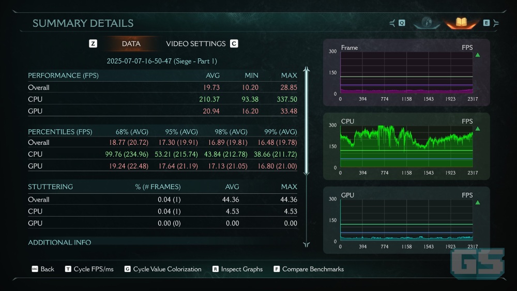Click the vertical scrollbar thumb
The width and height of the screenshot is (517, 291).
click(x=306, y=122)
